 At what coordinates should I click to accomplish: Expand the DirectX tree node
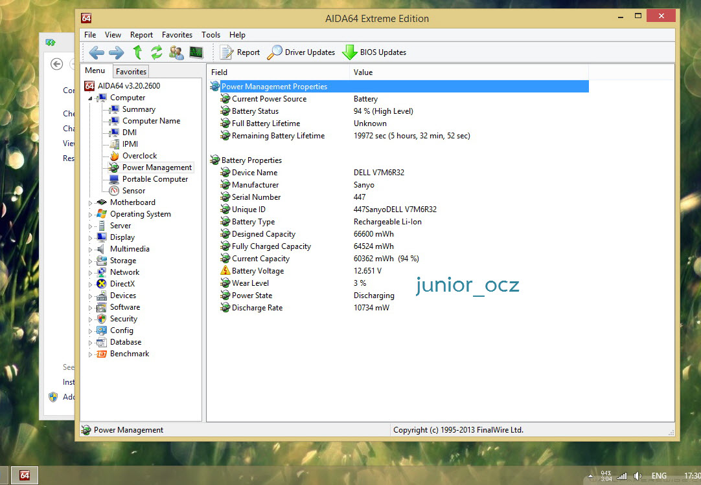[90, 285]
